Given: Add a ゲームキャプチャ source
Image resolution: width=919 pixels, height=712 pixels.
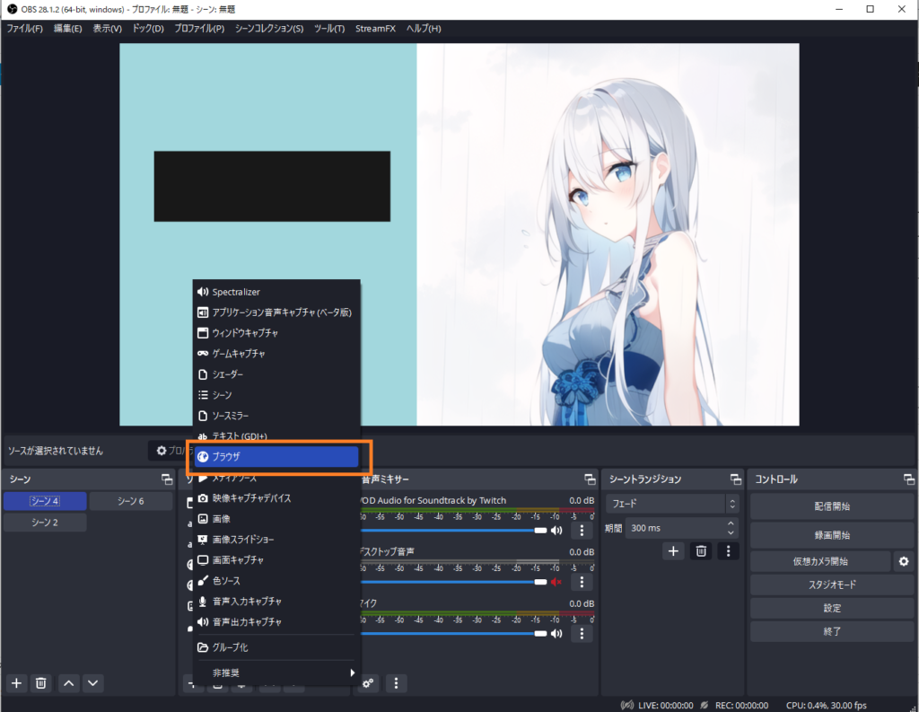Looking at the screenshot, I should click(x=276, y=354).
